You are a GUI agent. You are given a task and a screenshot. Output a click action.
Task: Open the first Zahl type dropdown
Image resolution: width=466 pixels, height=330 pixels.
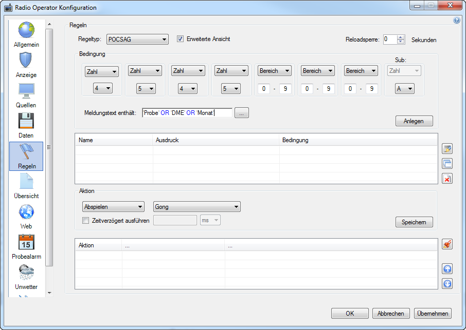coord(102,71)
